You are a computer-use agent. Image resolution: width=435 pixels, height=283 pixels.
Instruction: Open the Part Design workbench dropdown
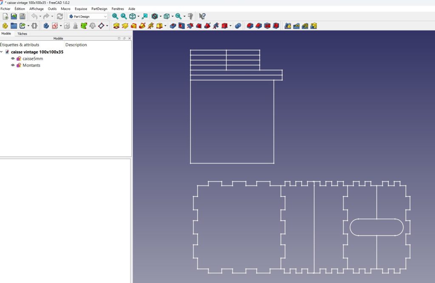[88, 17]
